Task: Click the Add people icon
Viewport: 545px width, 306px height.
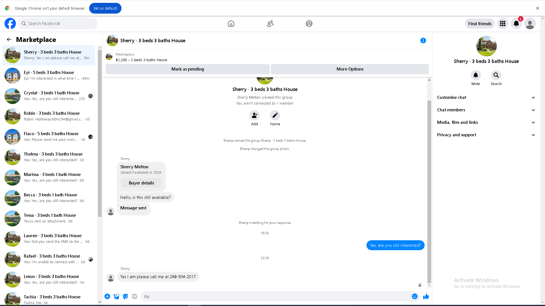Action: (254, 115)
